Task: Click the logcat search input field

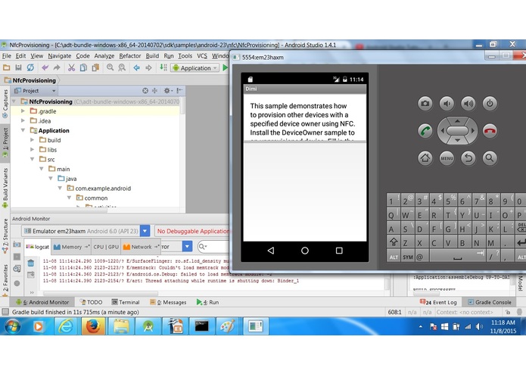Action: [x=213, y=247]
